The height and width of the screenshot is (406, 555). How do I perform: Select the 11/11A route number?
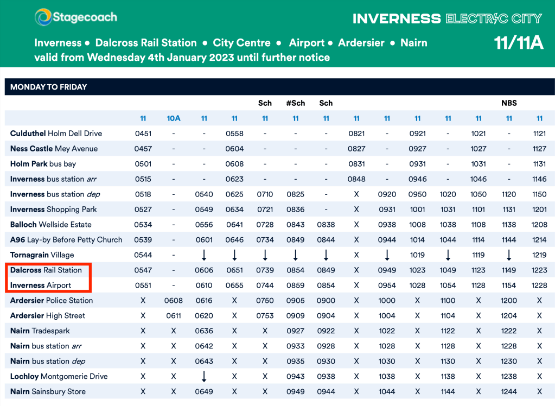click(x=518, y=43)
